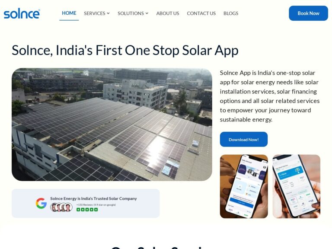
Task: Open the Services menu
Action: tap(97, 13)
